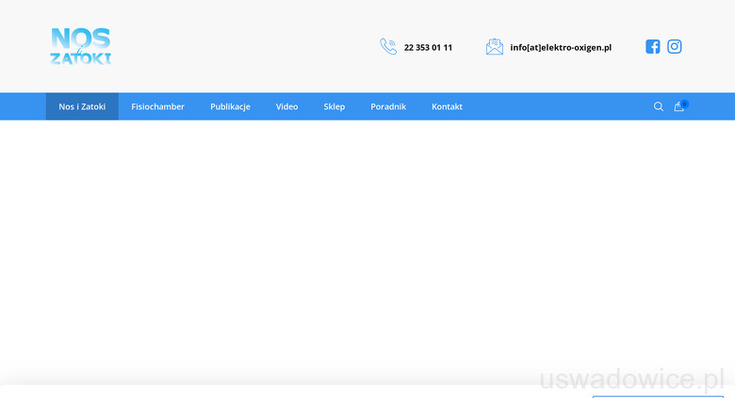Viewport: 735px width, 398px height.
Task: Click the phone handset icon
Action: 388,47
